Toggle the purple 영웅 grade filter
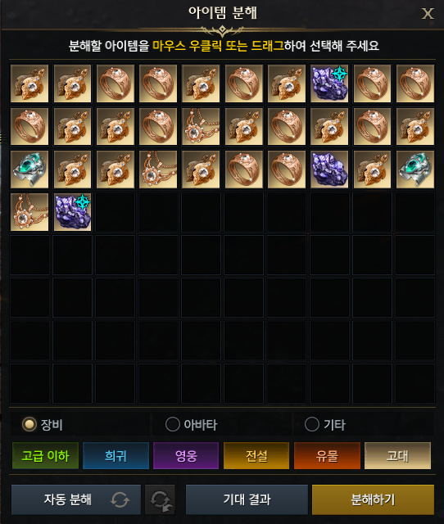Viewport: 444px width, 524px height. 186,455
